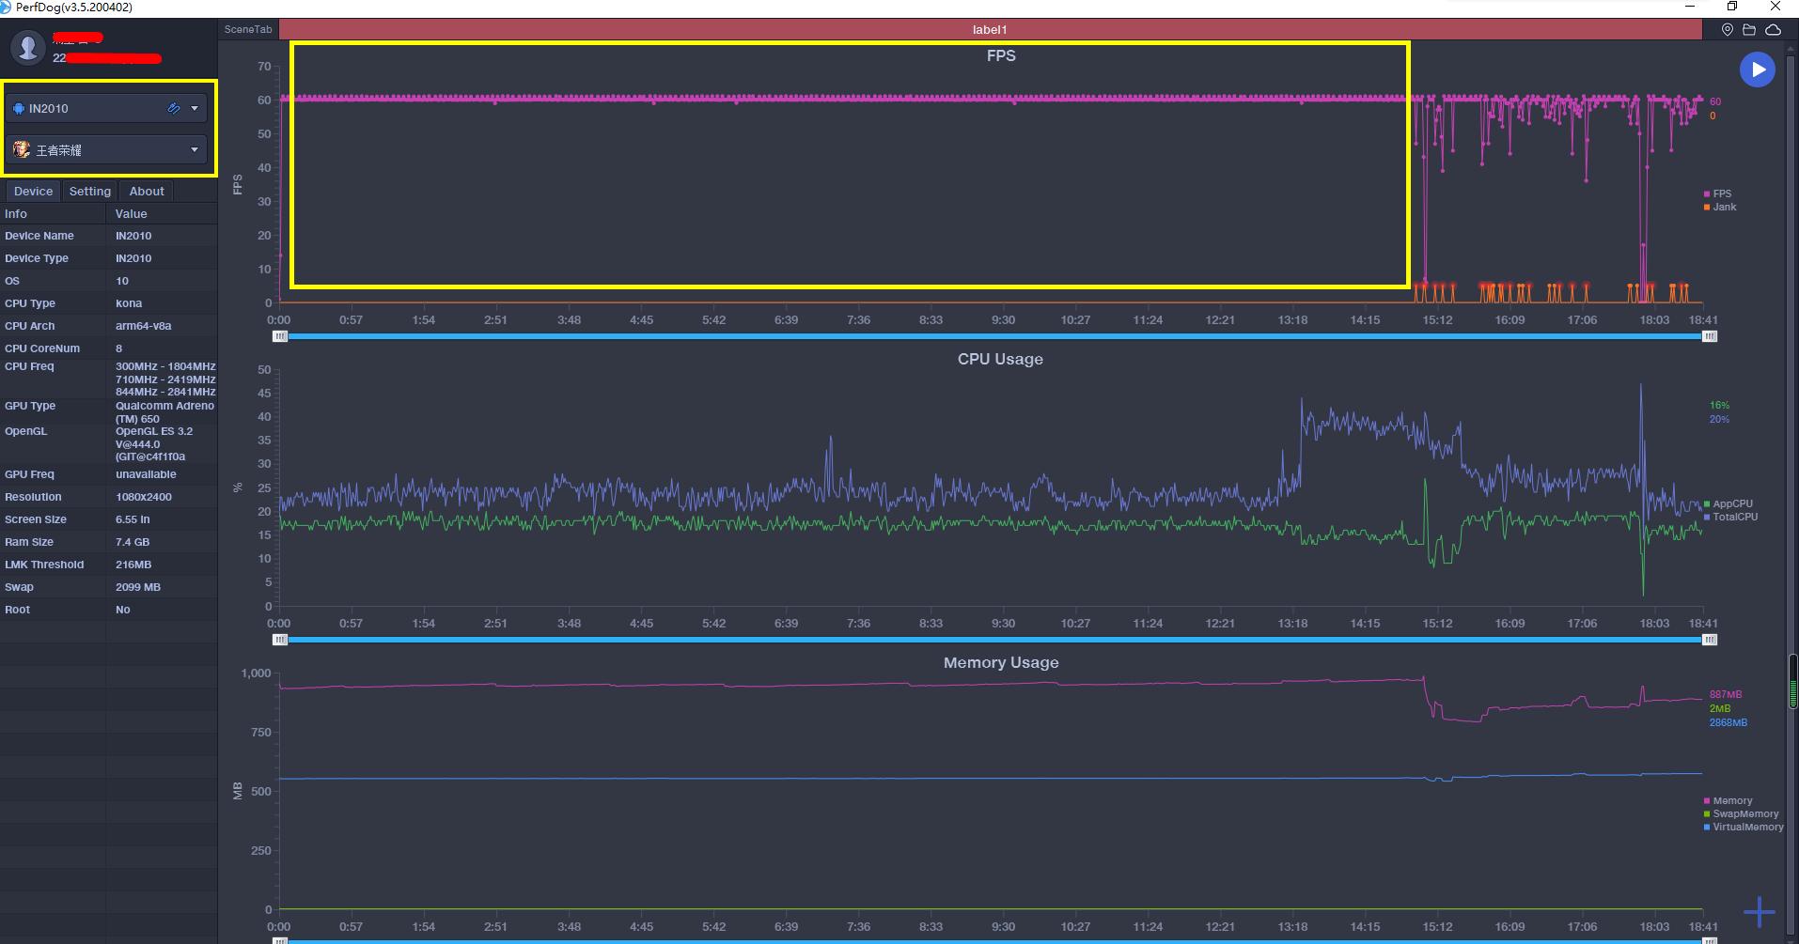Click the FPS chart left range handle
Image resolution: width=1799 pixels, height=944 pixels.
tap(280, 336)
